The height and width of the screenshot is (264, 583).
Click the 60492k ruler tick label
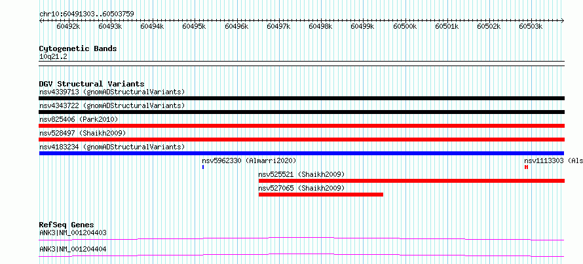[x=68, y=26]
